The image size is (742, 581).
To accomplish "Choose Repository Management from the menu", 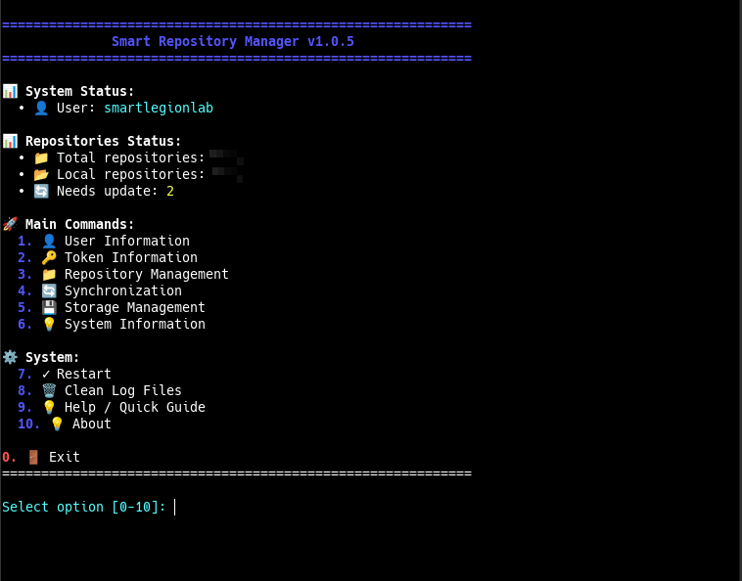I will click(146, 274).
